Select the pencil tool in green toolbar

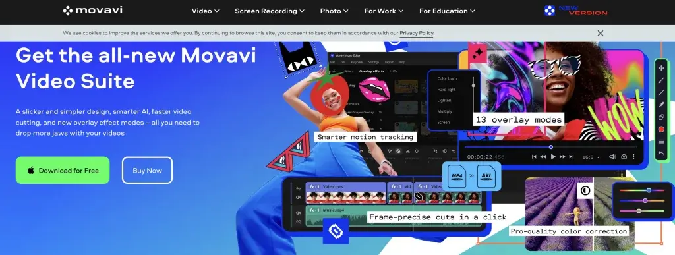coord(662,105)
